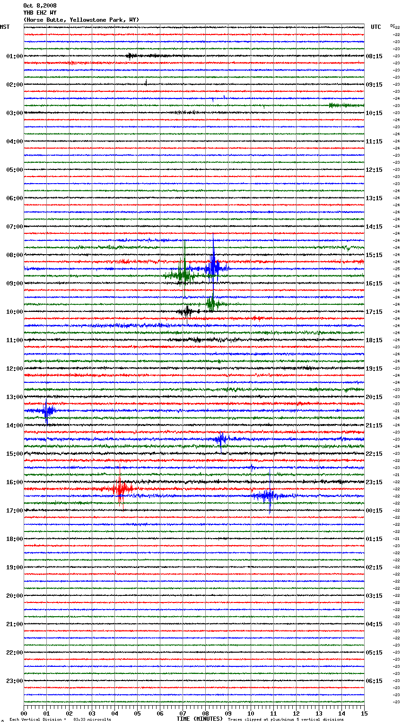This screenshot has width=402, height=726.
Task: Click the 08:15 UTC row label
Action: tap(374, 56)
